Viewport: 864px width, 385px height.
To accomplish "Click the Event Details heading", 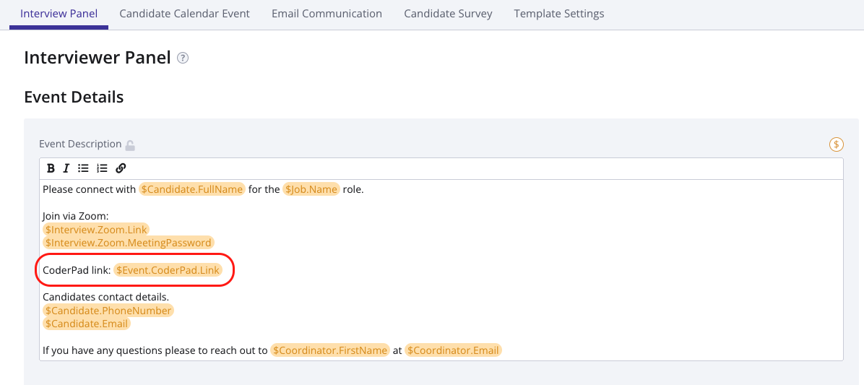I will (x=74, y=98).
